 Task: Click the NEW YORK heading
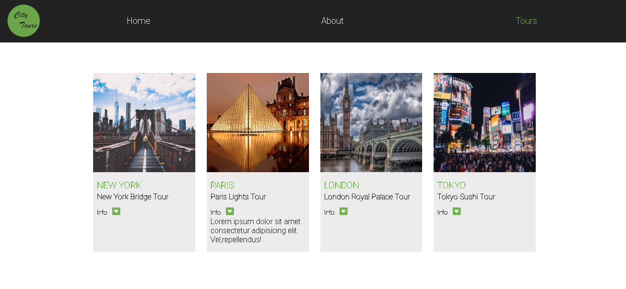pos(119,185)
